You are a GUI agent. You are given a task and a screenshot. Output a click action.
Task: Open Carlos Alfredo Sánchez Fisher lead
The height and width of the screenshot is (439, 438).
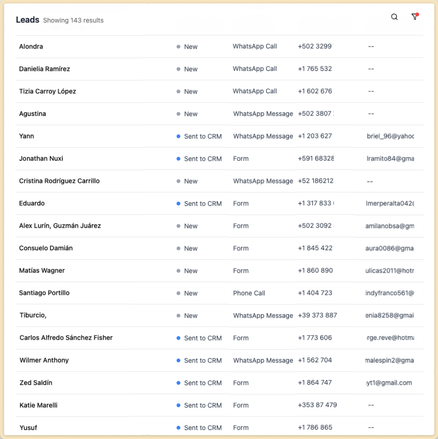pos(66,338)
